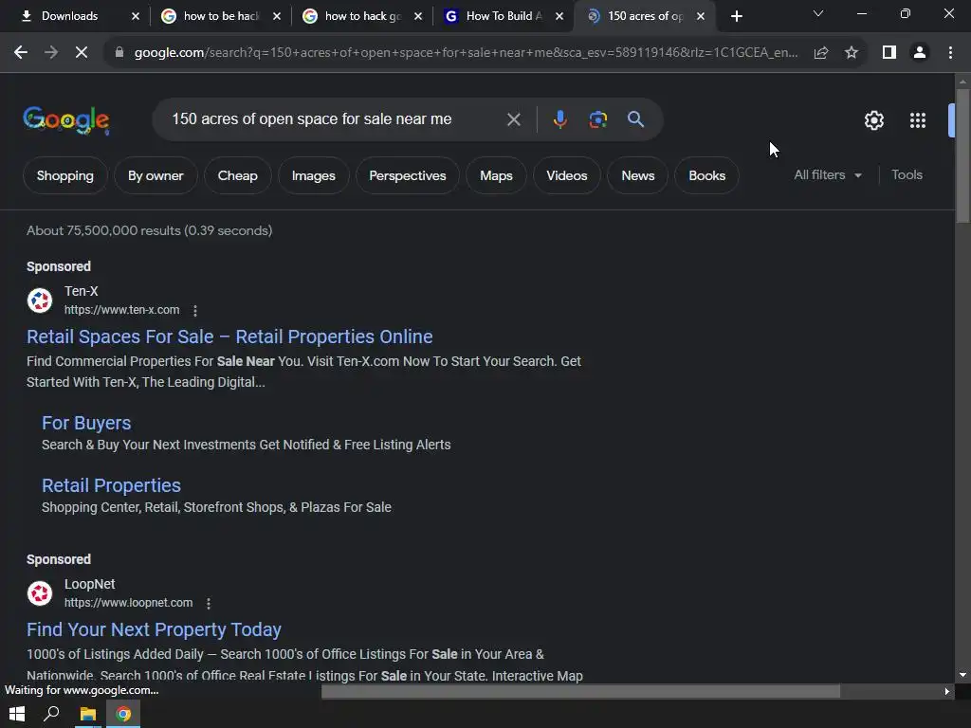Open the 'For Buyers' sitelink
971x728 pixels.
coord(86,424)
